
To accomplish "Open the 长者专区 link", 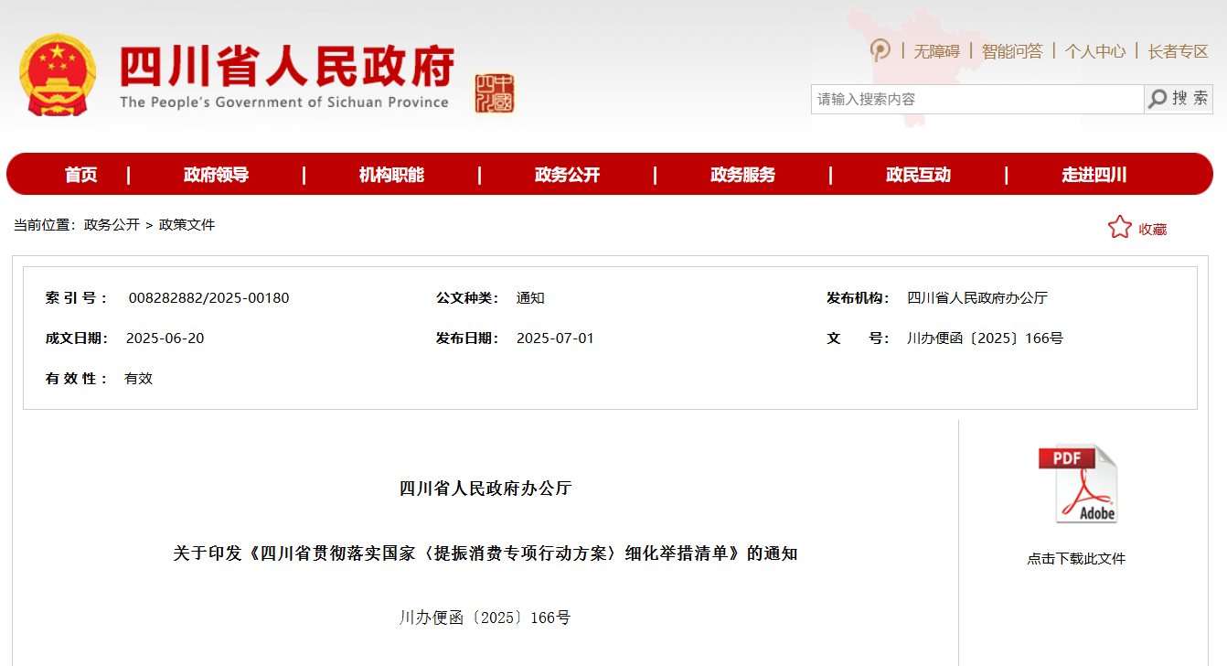I will pos(1179,51).
